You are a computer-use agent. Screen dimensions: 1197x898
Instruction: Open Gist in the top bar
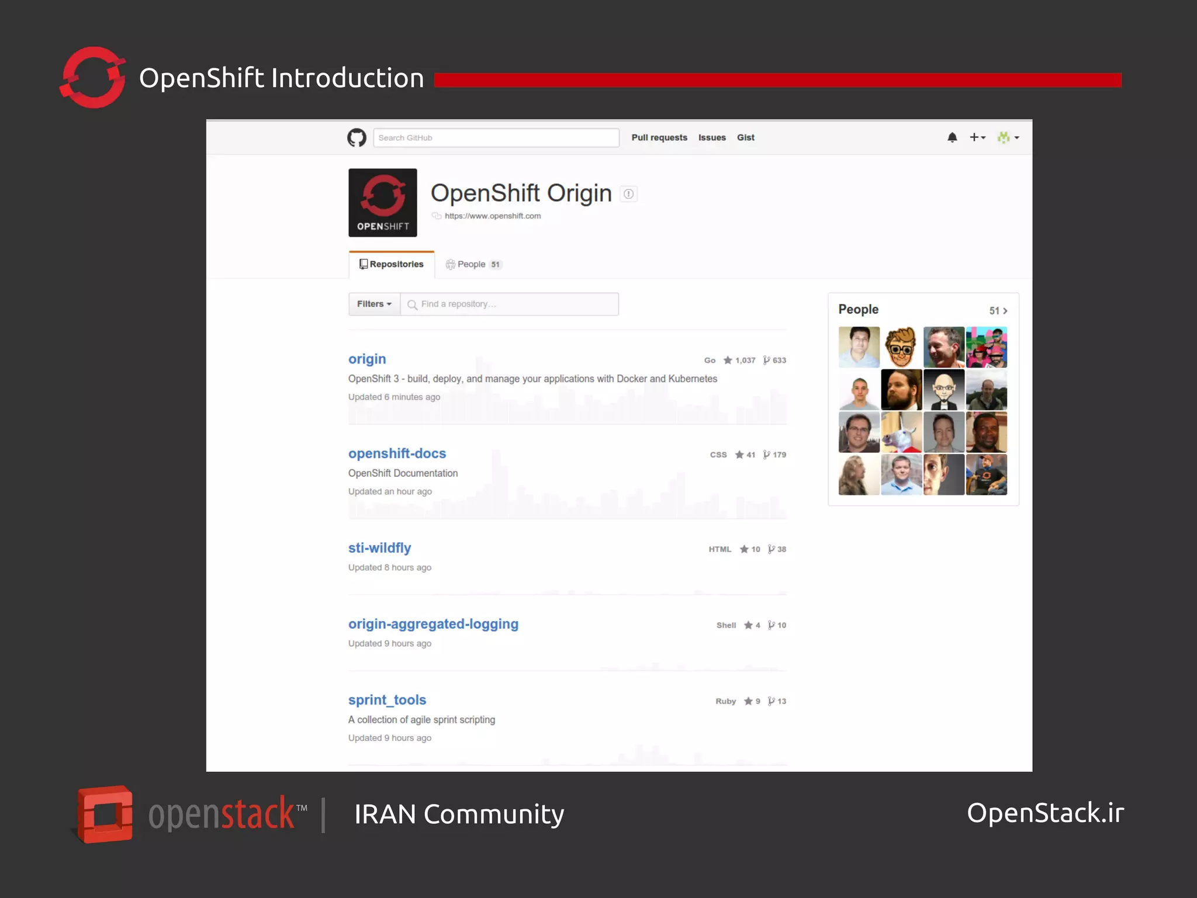click(x=746, y=137)
